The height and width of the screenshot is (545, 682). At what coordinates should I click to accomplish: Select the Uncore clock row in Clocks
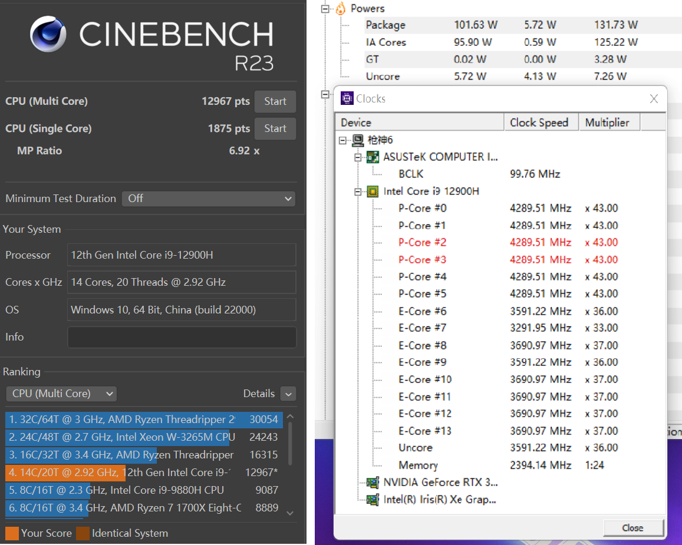click(508, 448)
